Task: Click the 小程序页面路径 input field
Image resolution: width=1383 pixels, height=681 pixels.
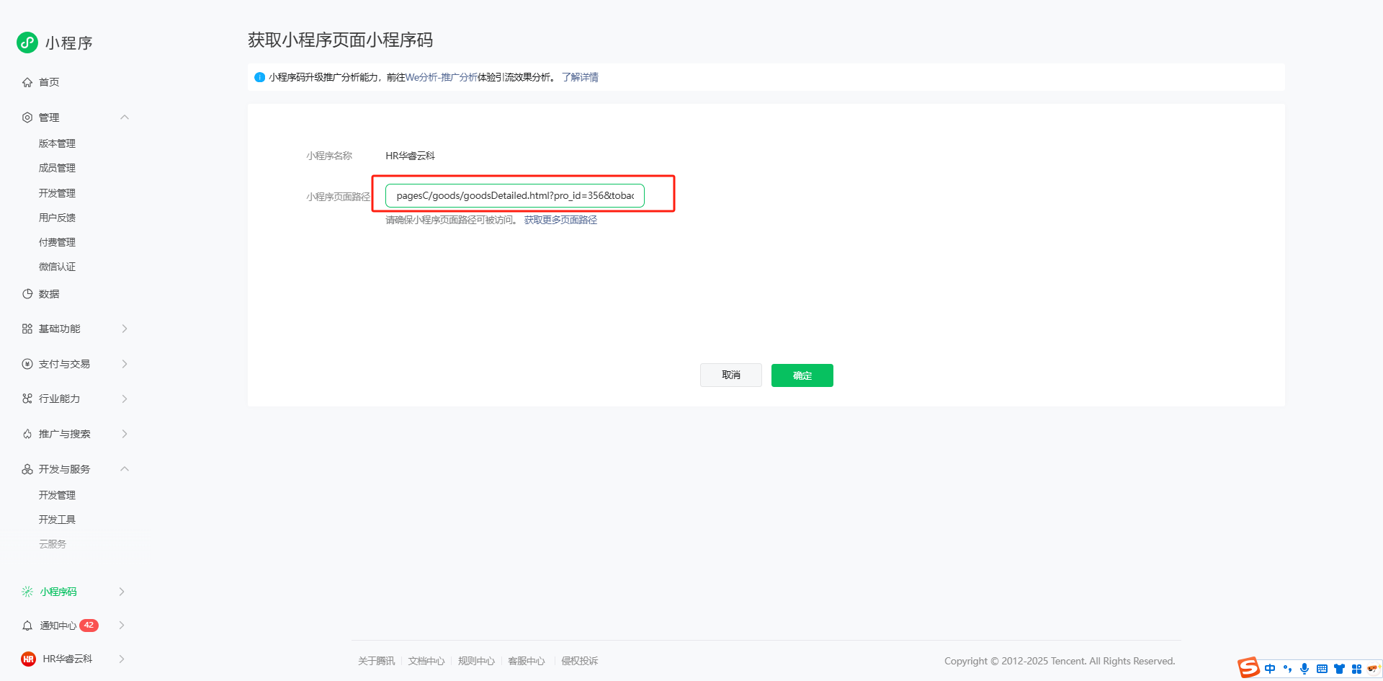Action: (x=514, y=195)
